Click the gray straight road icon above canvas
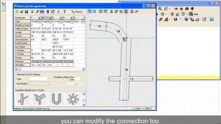The height and width of the screenshot is (124, 221). pos(111,11)
